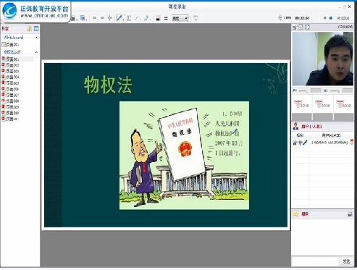Click the user name column header
The image size is (357, 270).
pos(331,135)
